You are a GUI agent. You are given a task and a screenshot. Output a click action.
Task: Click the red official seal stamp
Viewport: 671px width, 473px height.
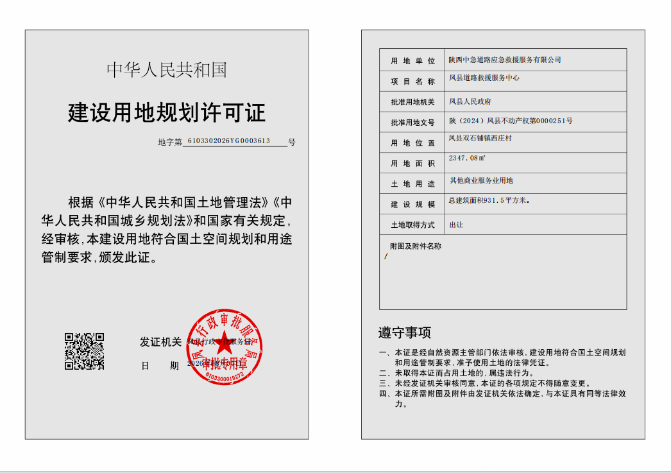pyautogui.click(x=225, y=347)
